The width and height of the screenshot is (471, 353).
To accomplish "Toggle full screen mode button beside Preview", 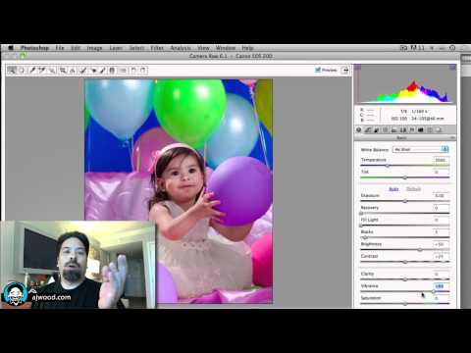I will coord(344,70).
